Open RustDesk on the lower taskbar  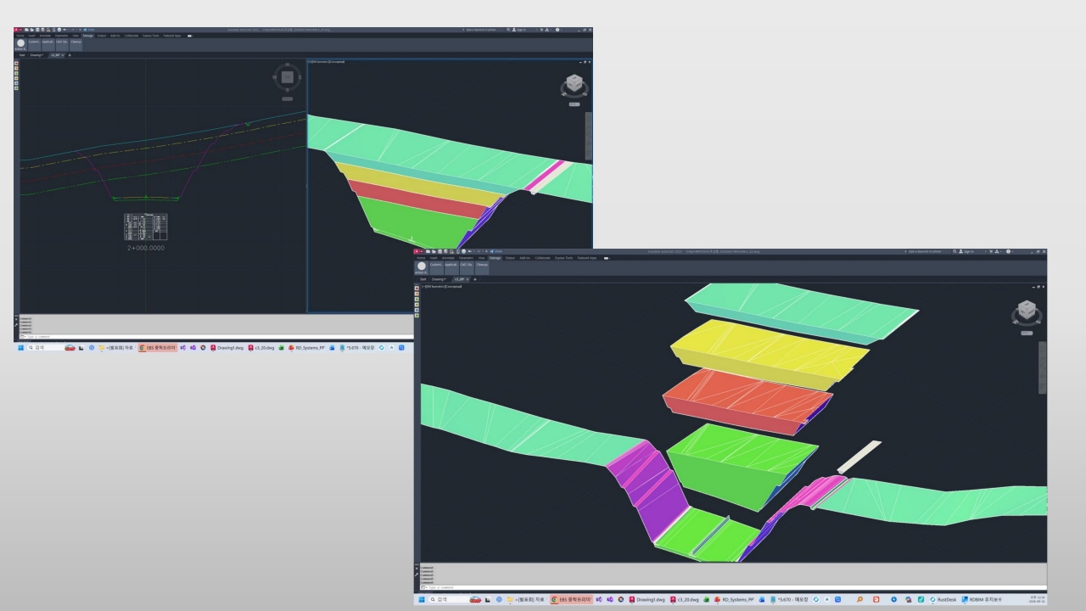tap(943, 600)
